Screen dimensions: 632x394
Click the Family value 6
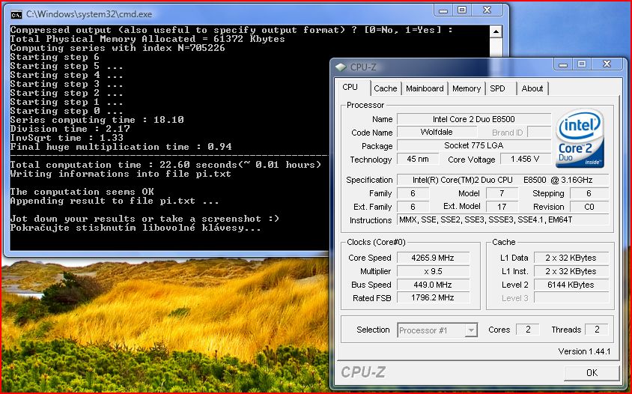pyautogui.click(x=413, y=193)
